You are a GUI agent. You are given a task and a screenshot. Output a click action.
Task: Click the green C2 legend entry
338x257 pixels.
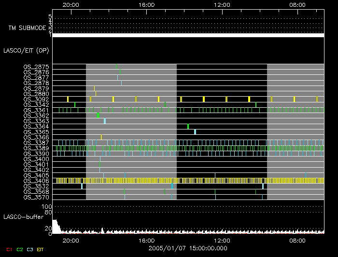20,249
